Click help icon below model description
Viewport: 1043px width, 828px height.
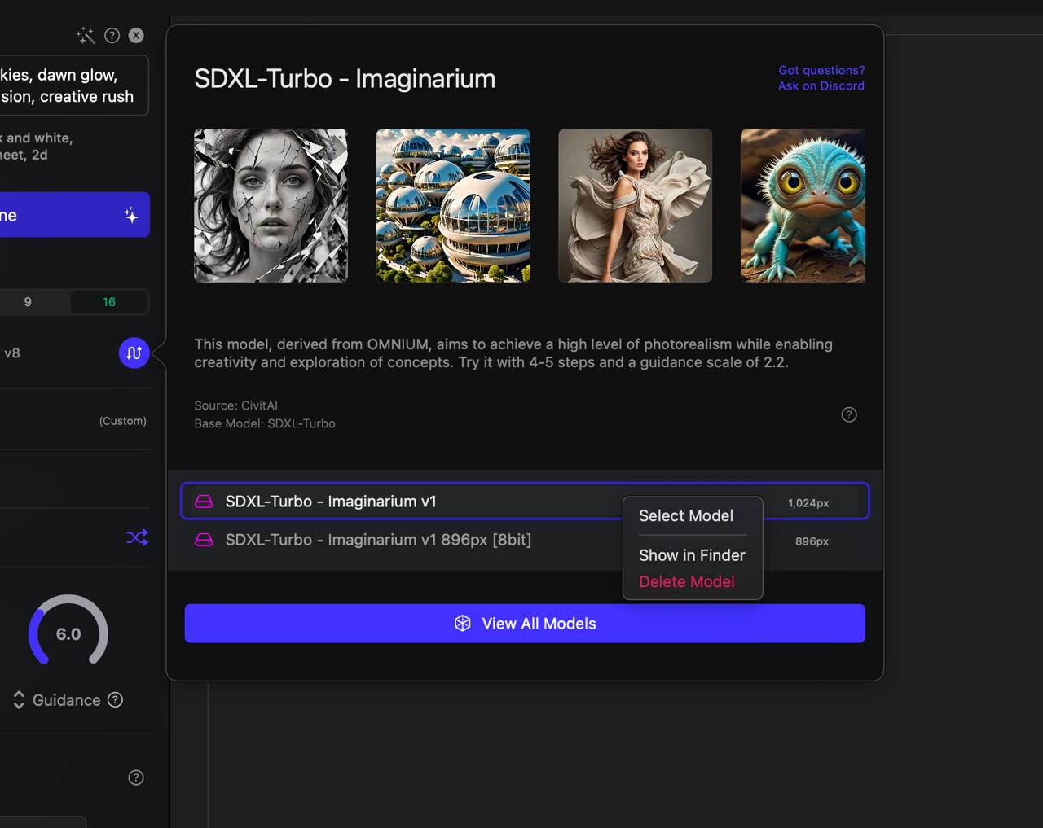(x=849, y=414)
